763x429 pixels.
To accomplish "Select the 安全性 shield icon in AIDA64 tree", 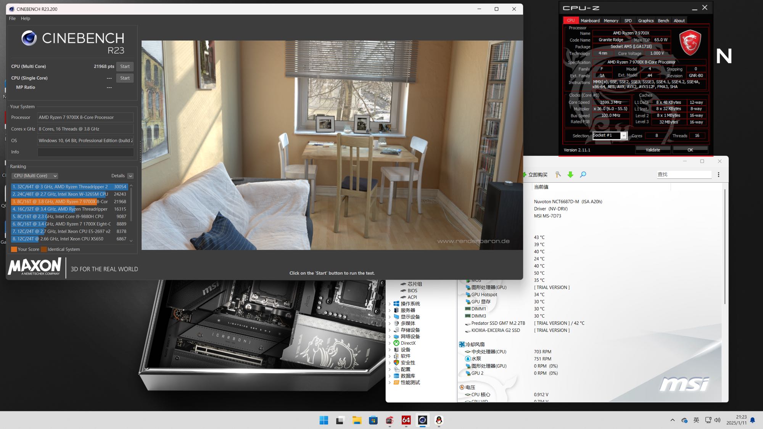I will (396, 363).
